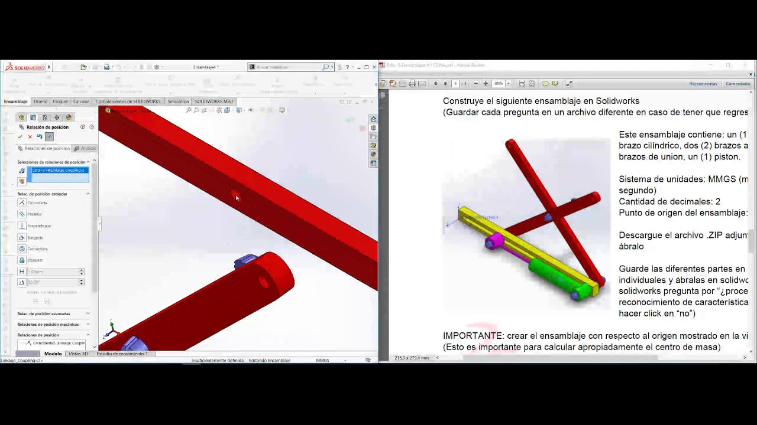
Task: Toggle the angle mate icon
Action: 22,282
